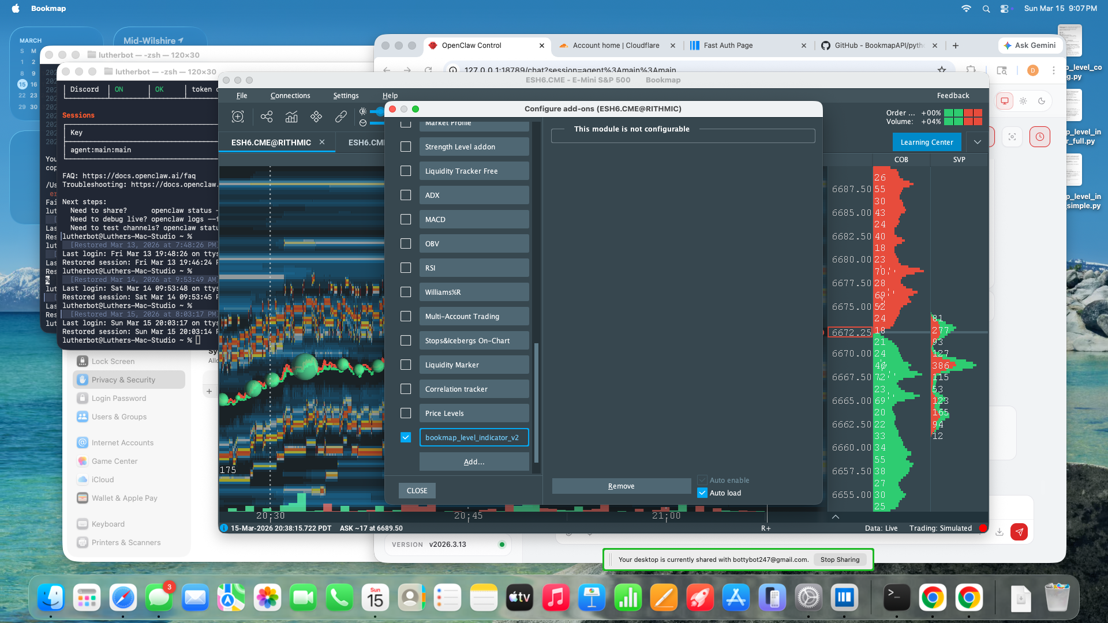
Task: Toggle the Auto load checkbox
Action: pyautogui.click(x=702, y=493)
